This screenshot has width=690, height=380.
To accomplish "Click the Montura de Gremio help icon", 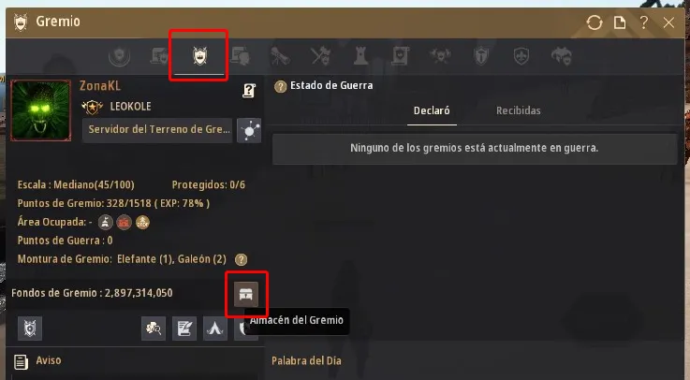I will [241, 259].
